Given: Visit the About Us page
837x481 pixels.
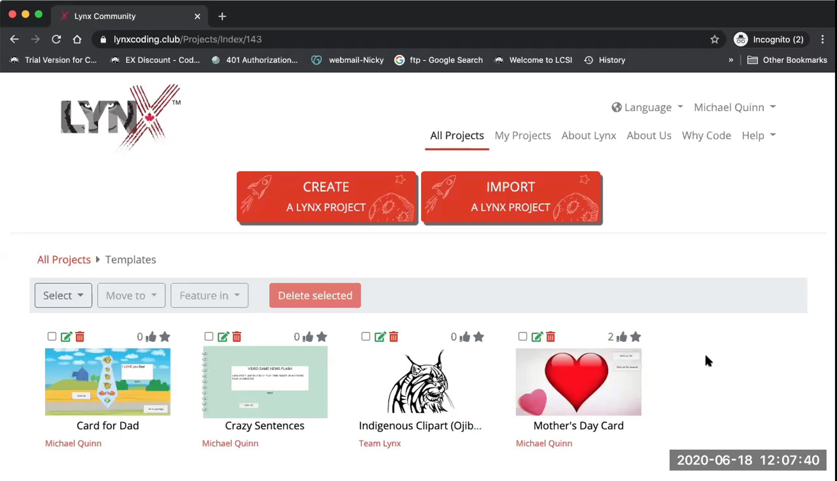Looking at the screenshot, I should click(x=649, y=135).
